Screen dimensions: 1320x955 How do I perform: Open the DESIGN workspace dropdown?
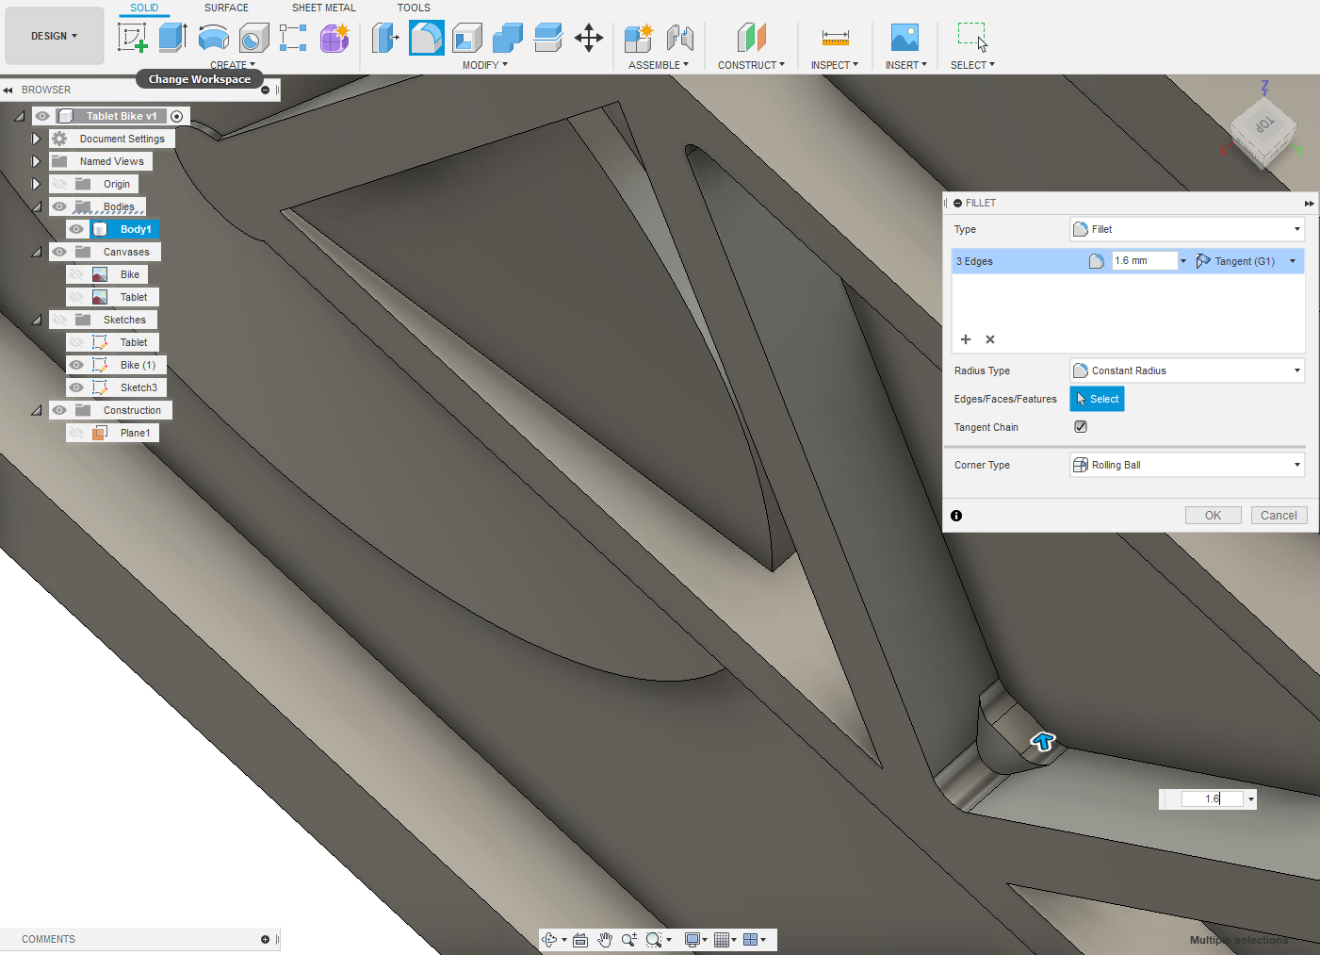point(55,36)
